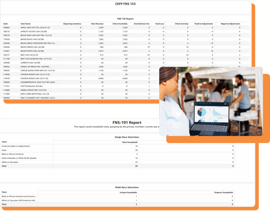Click the 'Item Name' column header

tap(26, 24)
